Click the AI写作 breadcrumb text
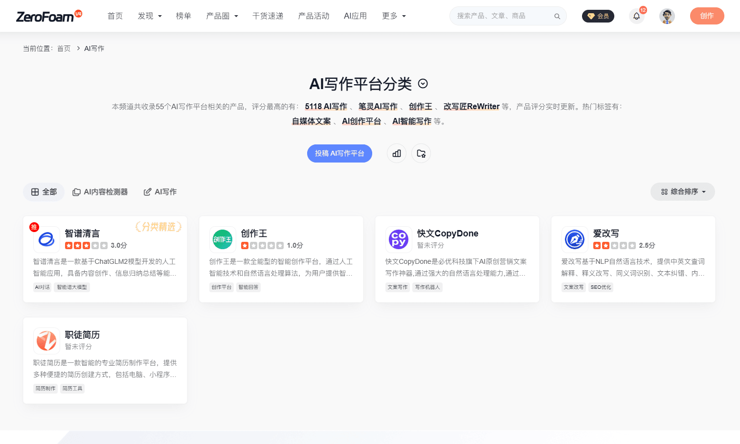Viewport: 740px width, 444px height. (94, 48)
